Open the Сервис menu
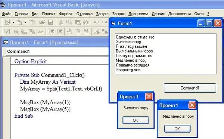The image size is (224, 139). (158, 14)
